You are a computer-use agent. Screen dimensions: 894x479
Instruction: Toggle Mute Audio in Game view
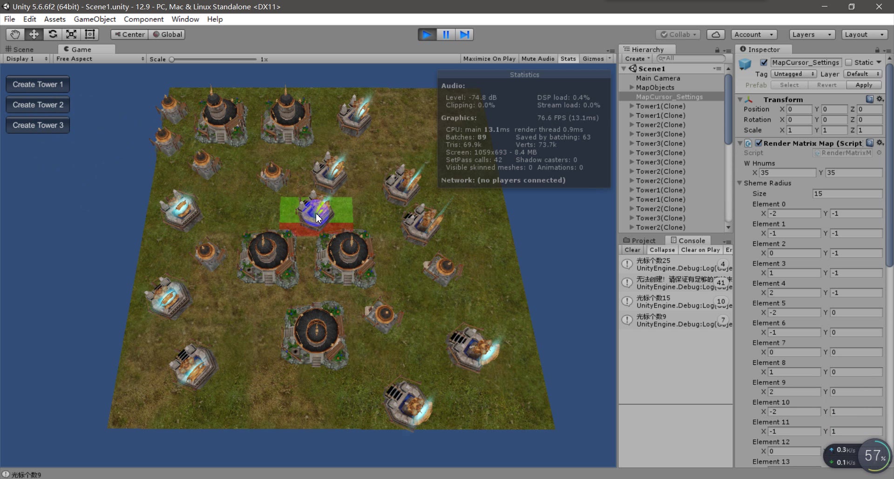pos(538,58)
